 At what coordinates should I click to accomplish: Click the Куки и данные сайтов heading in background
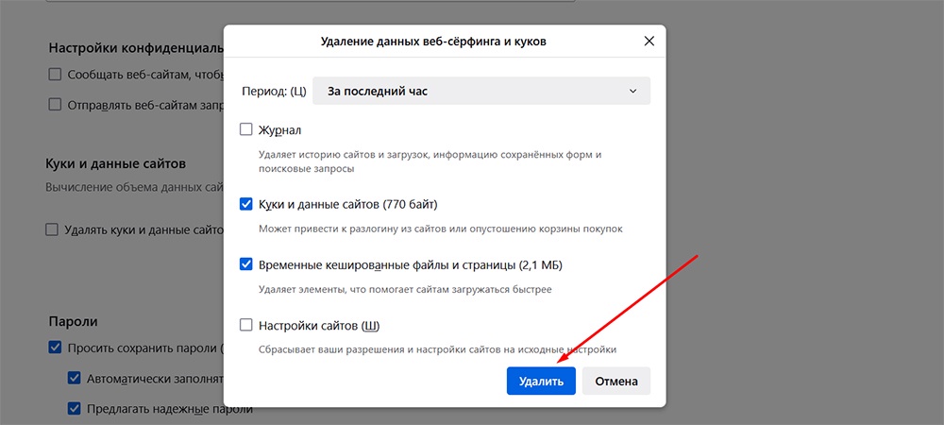pos(115,163)
